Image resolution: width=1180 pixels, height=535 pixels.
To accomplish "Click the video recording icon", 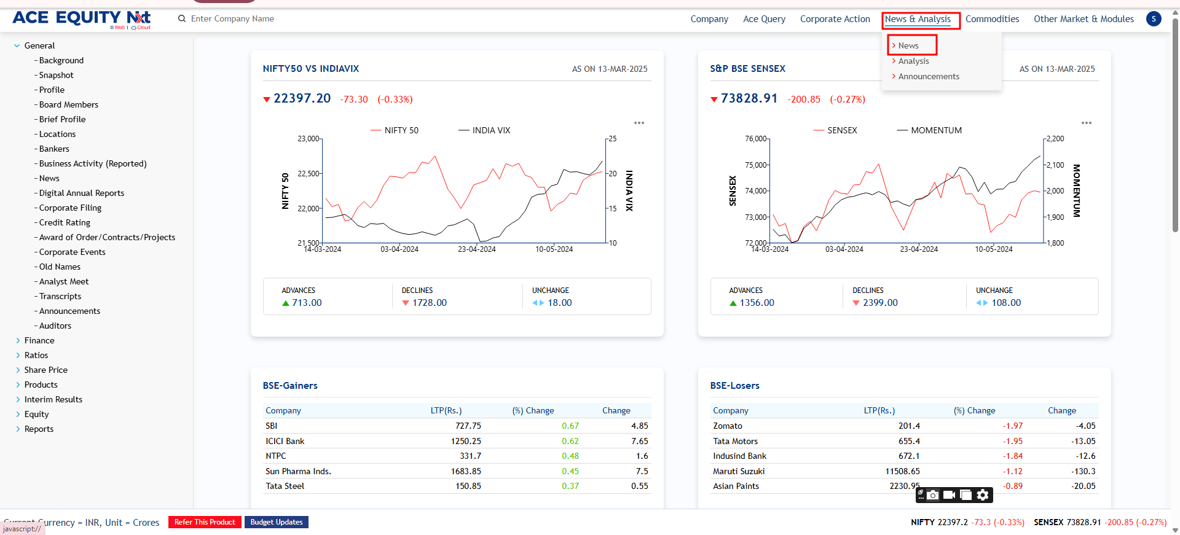I will [x=949, y=495].
